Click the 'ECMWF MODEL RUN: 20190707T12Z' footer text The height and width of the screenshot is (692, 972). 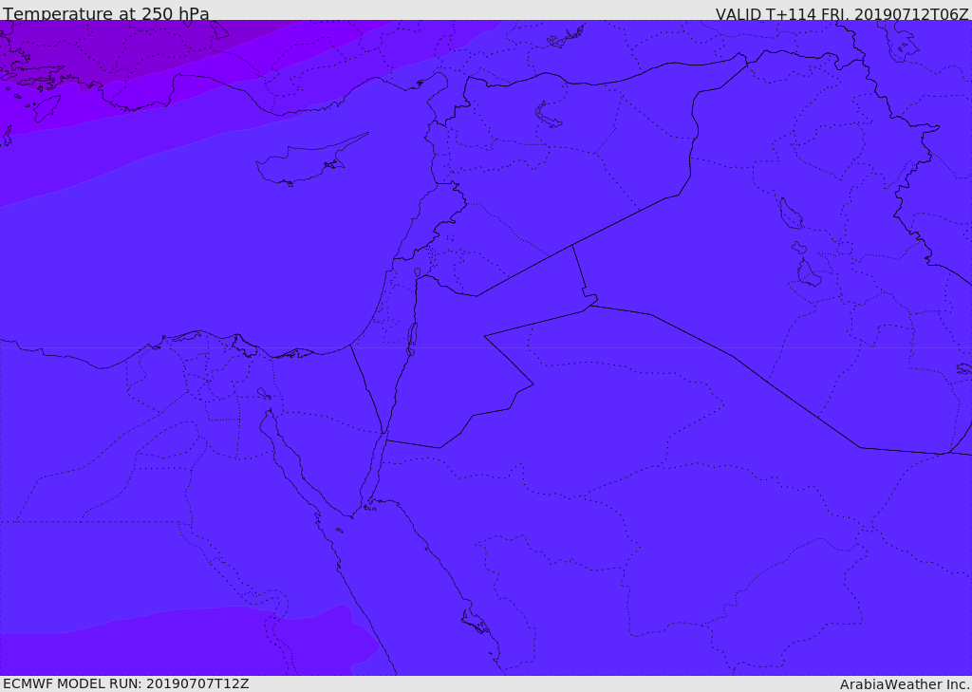click(x=126, y=684)
